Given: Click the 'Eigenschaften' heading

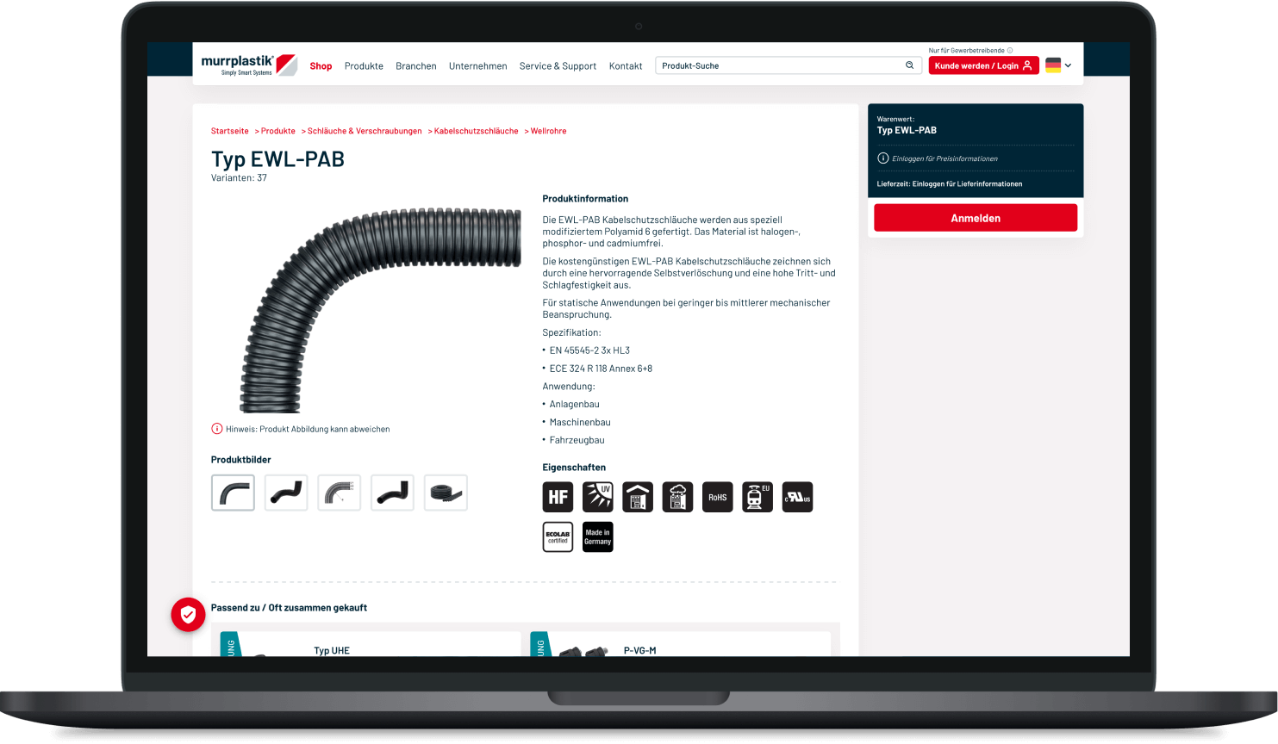Looking at the screenshot, I should pyautogui.click(x=574, y=468).
